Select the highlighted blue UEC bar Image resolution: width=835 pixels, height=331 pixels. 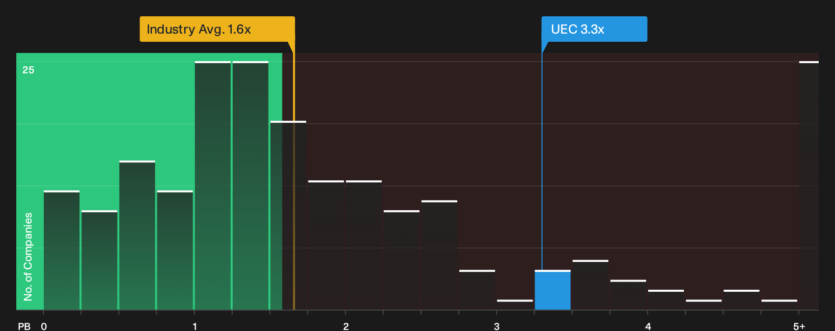tap(552, 290)
